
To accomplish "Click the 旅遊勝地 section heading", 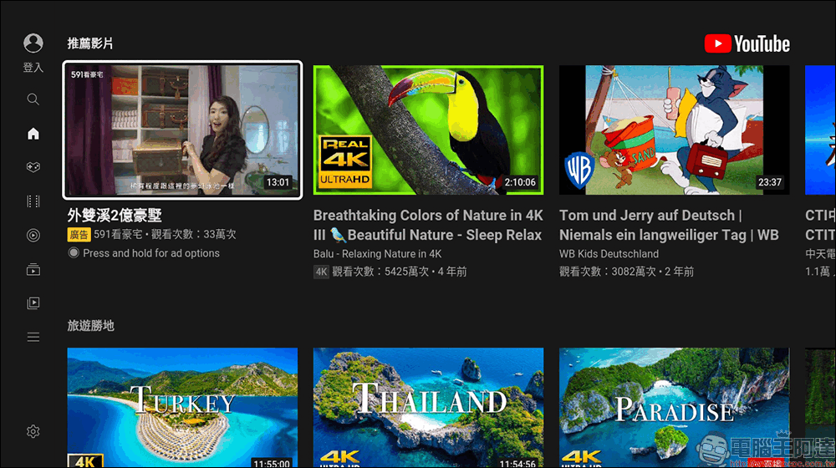I will tap(90, 326).
